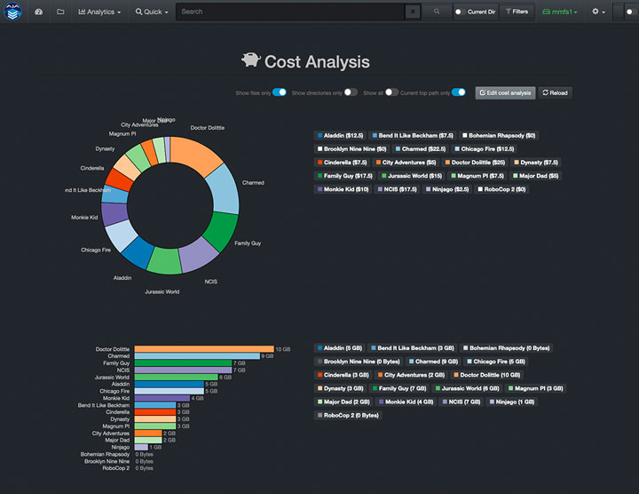Click the Family Guy donut slice

[221, 230]
